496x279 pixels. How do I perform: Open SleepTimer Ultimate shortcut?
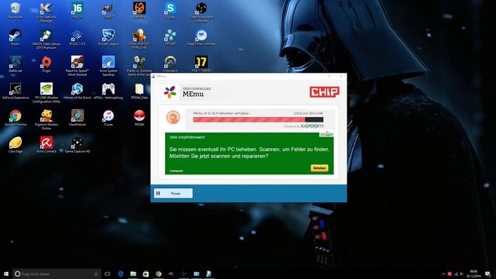(201, 37)
